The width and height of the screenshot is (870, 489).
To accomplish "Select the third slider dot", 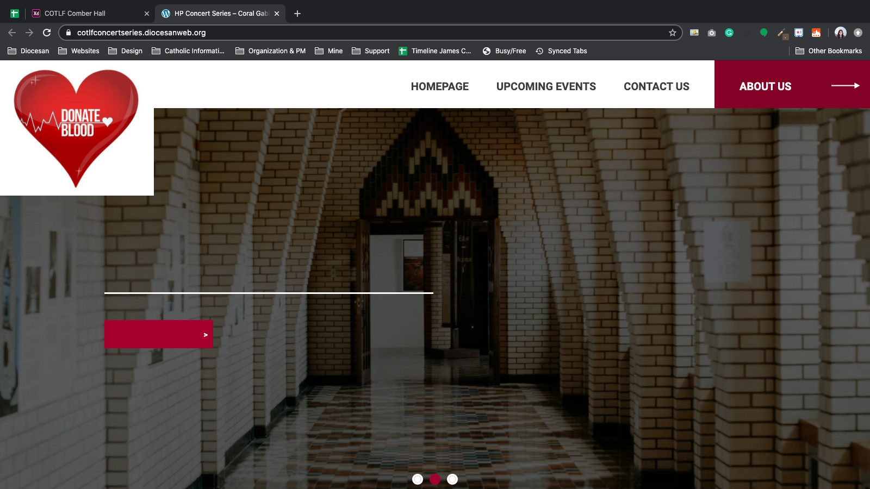I will tap(452, 479).
